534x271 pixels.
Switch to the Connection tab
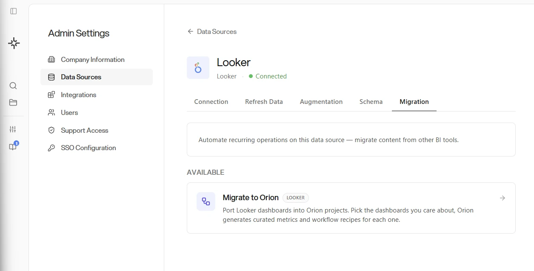coord(211,102)
